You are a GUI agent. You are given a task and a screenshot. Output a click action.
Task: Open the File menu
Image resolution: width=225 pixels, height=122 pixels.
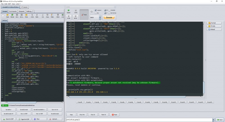coord(2,4)
